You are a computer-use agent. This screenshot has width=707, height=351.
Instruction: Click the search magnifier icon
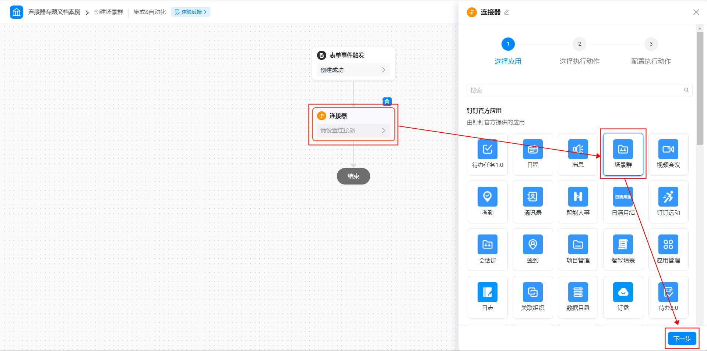point(686,90)
